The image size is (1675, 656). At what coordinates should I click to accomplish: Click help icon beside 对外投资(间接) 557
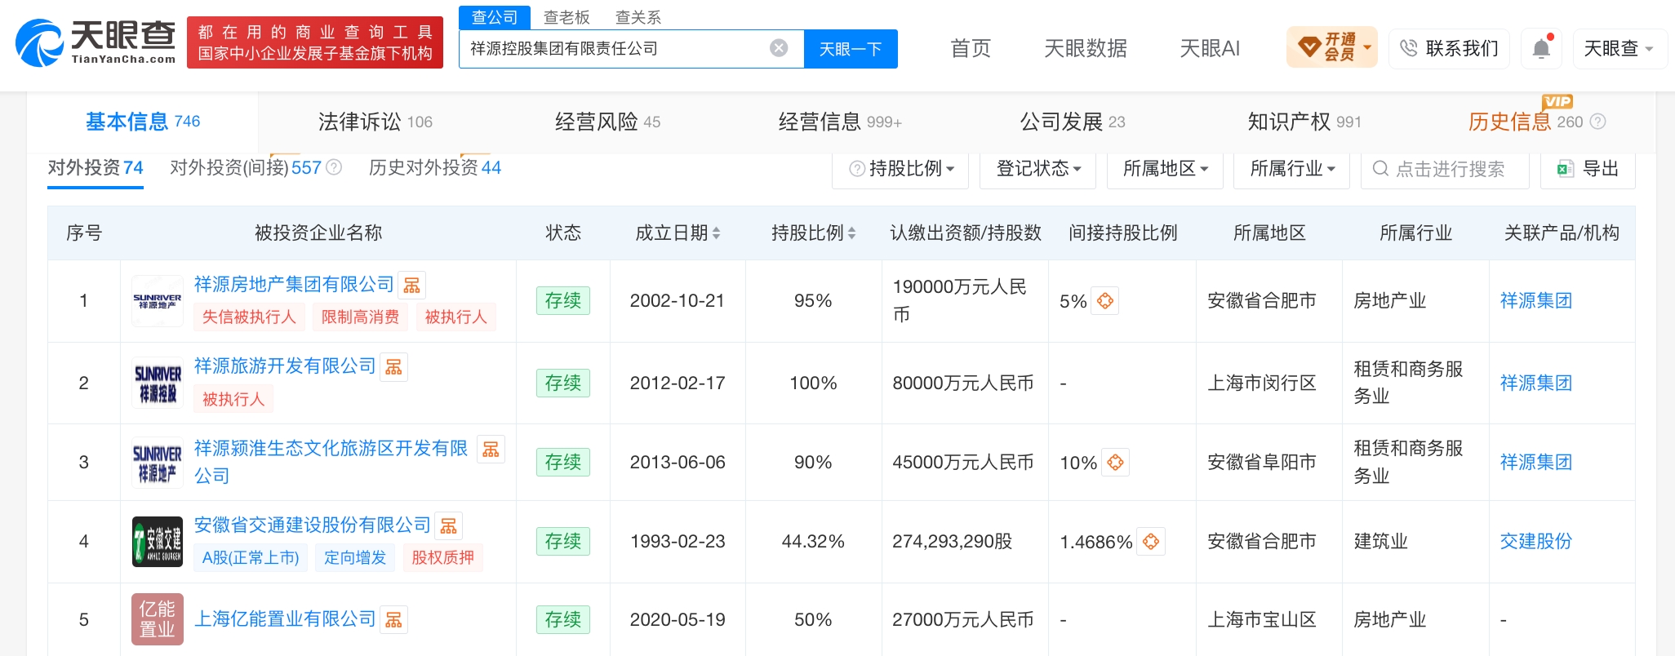[334, 167]
